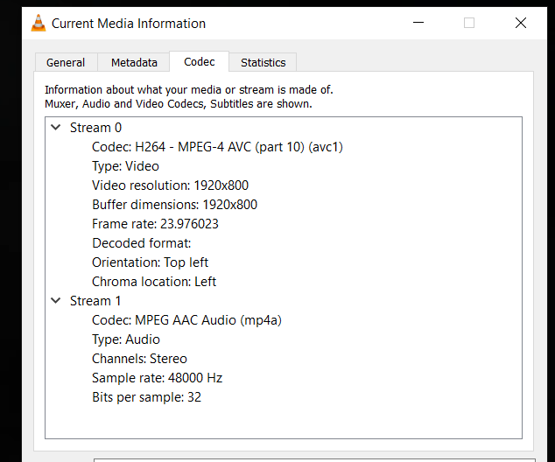This screenshot has height=462, width=555.
Task: Switch to the General tab
Action: 66,62
